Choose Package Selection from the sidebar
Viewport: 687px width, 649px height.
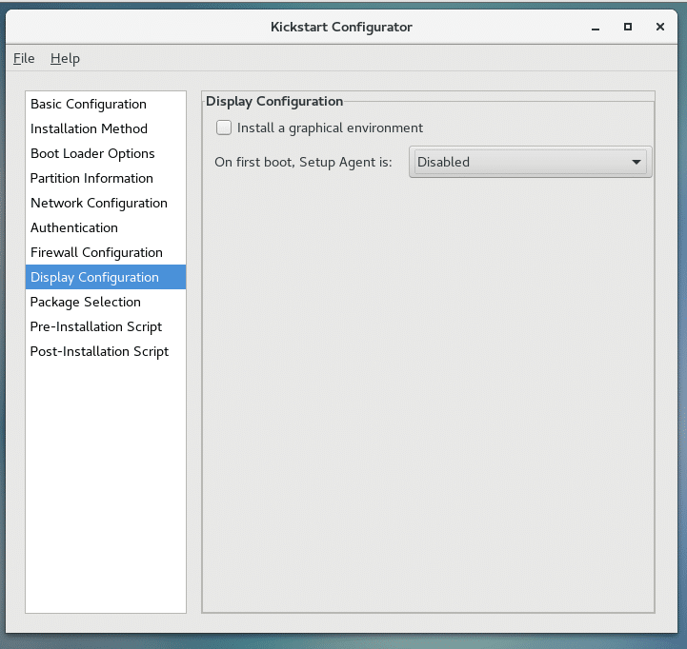point(86,302)
